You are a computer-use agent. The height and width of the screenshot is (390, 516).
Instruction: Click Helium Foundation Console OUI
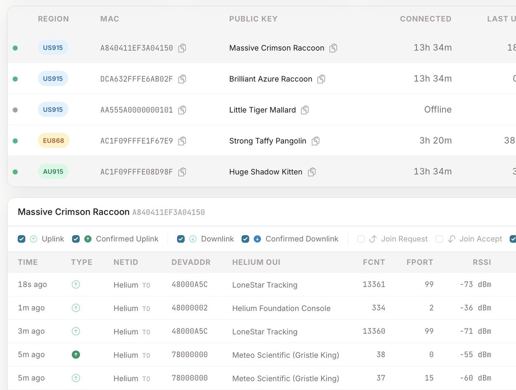click(x=281, y=308)
